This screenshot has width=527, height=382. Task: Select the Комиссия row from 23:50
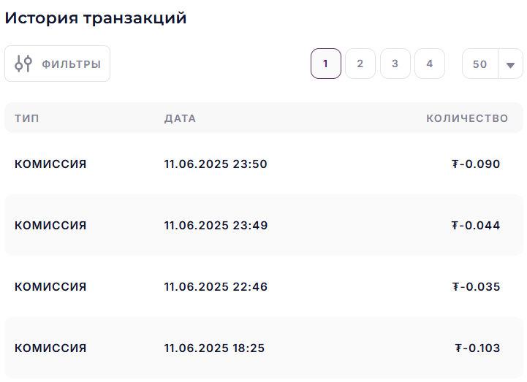[x=264, y=164]
